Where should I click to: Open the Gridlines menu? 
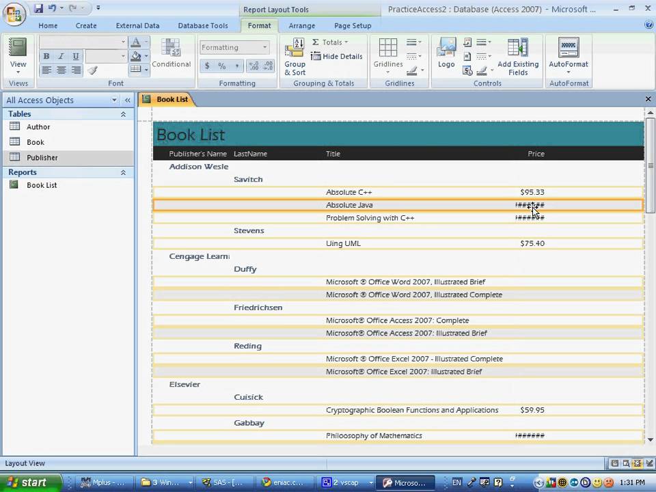(388, 57)
